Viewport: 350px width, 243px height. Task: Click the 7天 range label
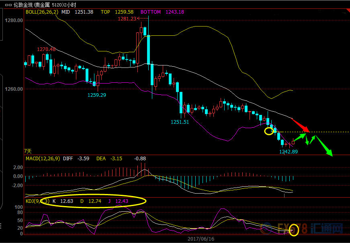28,151
